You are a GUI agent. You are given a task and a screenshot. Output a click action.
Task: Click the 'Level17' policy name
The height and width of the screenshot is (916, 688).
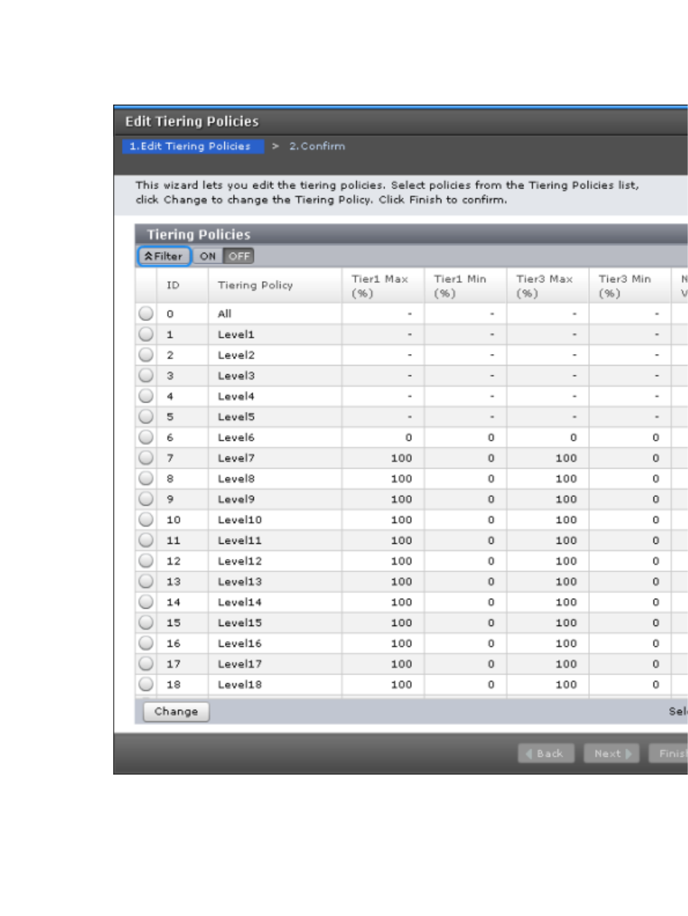click(x=239, y=664)
